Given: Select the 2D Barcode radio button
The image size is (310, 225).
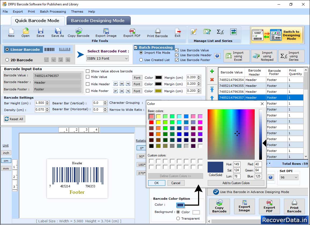Looking at the screenshot, I should 7,60.
